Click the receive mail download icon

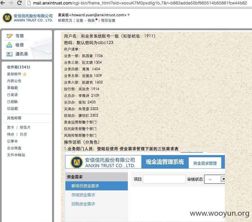(x=9, y=45)
